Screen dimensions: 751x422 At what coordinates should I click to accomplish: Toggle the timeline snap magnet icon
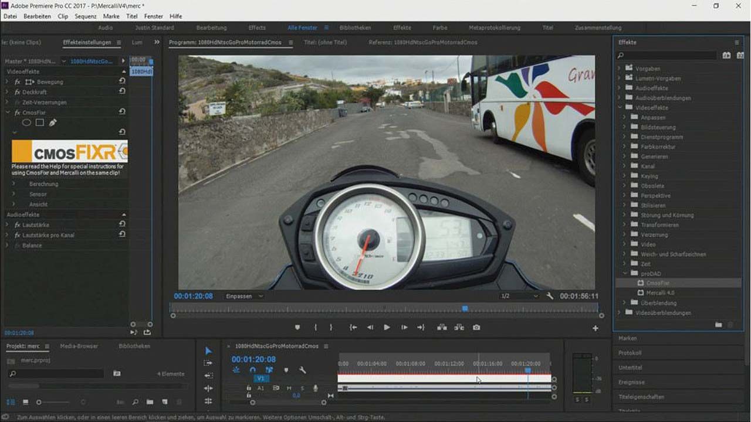click(x=253, y=370)
